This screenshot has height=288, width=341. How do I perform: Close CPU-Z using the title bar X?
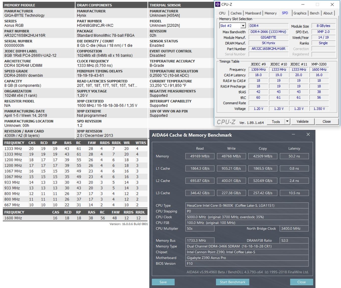332,5
